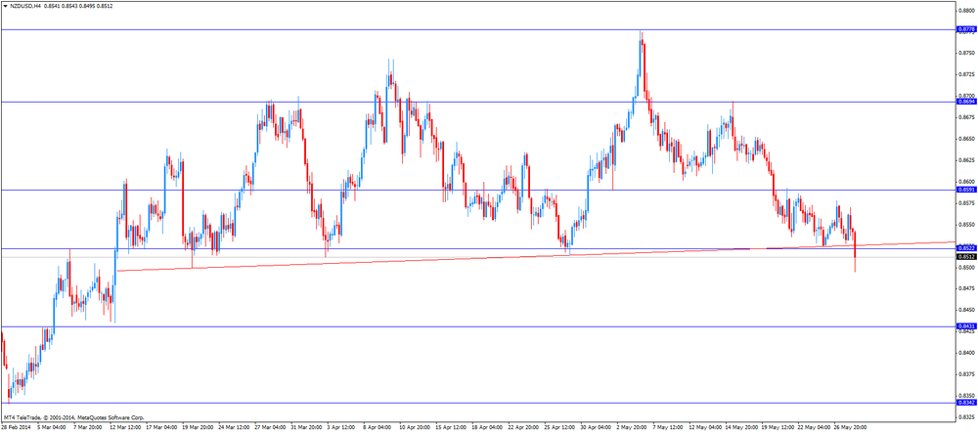Viewport: 978px width, 432px height.
Task: Click the 22 May 04:00 time label
Action: pyautogui.click(x=814, y=428)
